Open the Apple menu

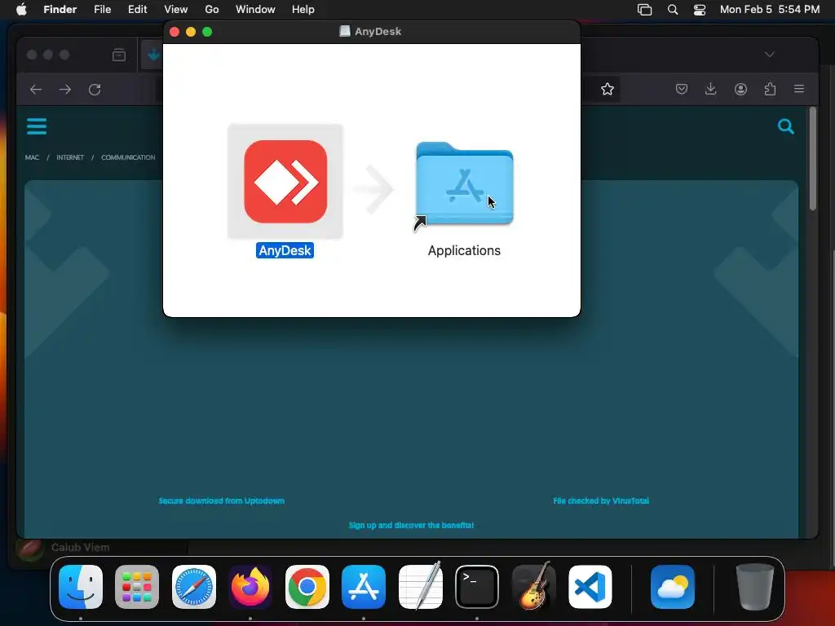(x=21, y=9)
